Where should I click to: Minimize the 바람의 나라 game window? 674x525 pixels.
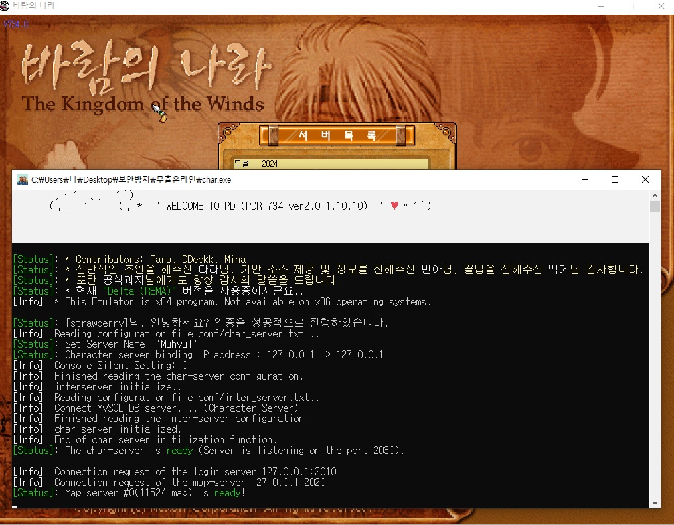[x=601, y=6]
